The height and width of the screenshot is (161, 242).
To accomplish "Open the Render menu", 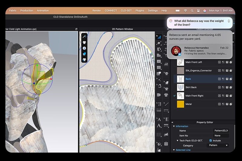I will pyautogui.click(x=96, y=11).
